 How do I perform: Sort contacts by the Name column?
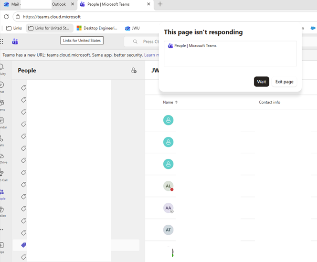tap(170, 102)
